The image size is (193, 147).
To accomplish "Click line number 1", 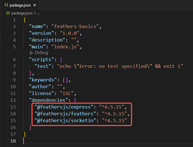I will (x=14, y=20).
